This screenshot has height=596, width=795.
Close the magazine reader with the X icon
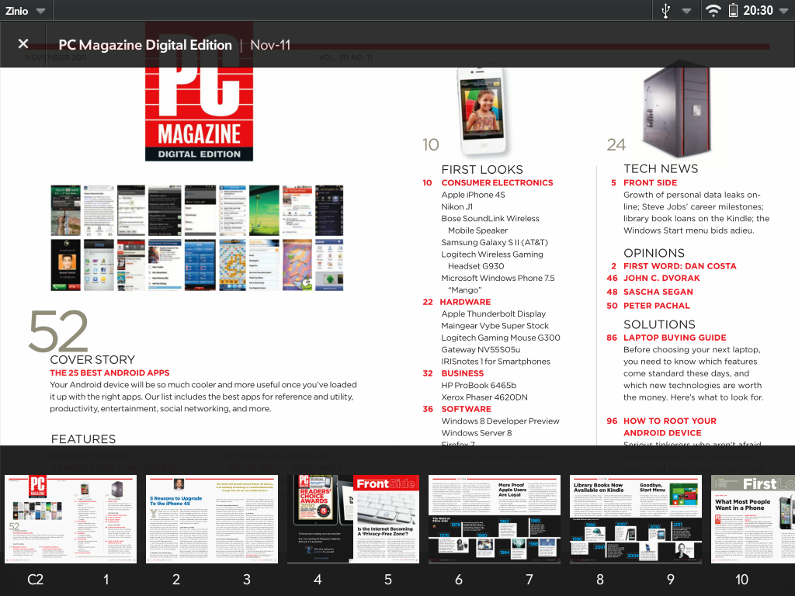coord(23,44)
